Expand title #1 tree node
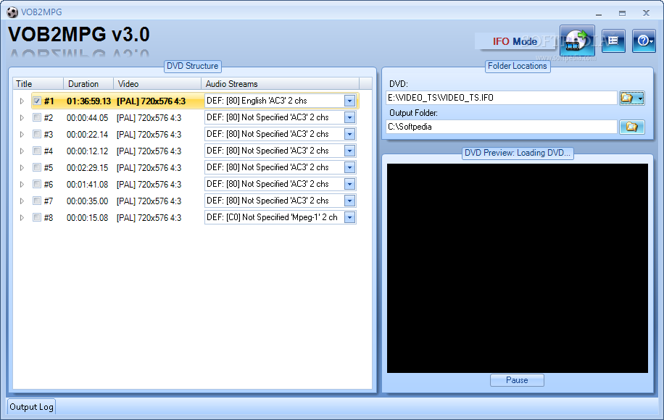This screenshot has height=420, width=664. (x=22, y=101)
